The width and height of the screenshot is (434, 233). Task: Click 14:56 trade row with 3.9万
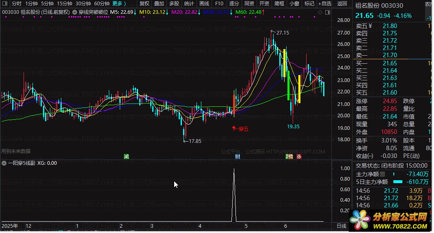(x=393, y=191)
